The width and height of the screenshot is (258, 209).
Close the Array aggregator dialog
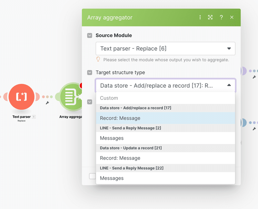pos(232,17)
